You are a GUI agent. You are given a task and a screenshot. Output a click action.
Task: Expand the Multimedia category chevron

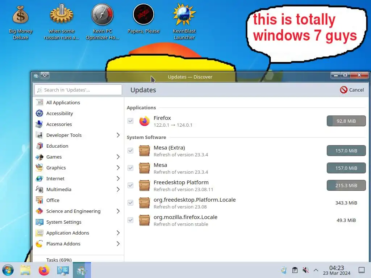(118, 190)
